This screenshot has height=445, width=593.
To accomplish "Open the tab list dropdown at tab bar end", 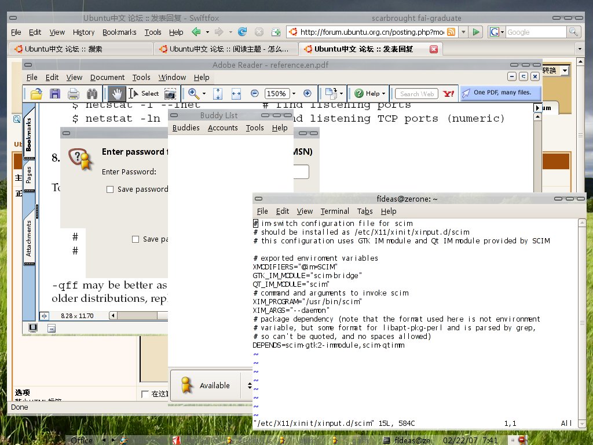I will 580,49.
